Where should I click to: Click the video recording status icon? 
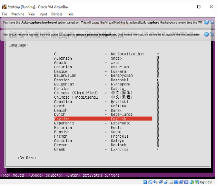click(181, 182)
